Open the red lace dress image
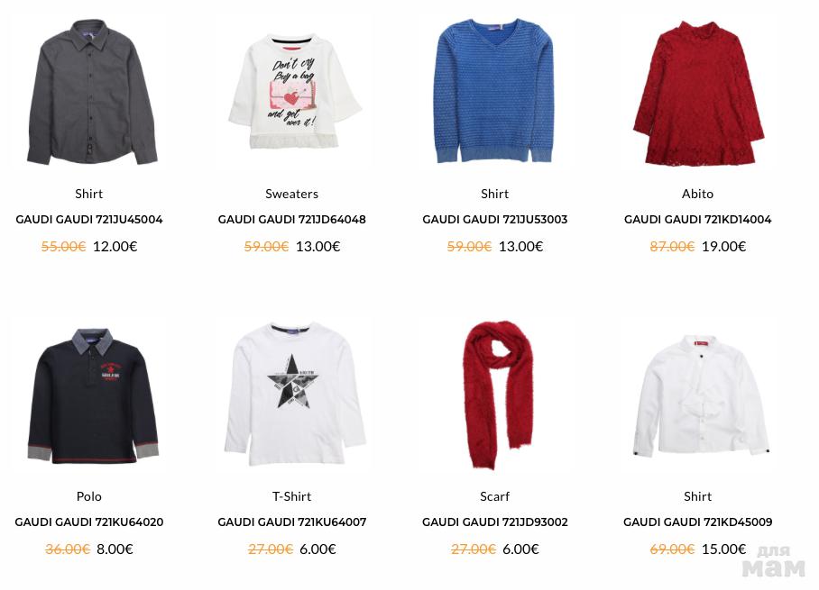 pos(698,94)
